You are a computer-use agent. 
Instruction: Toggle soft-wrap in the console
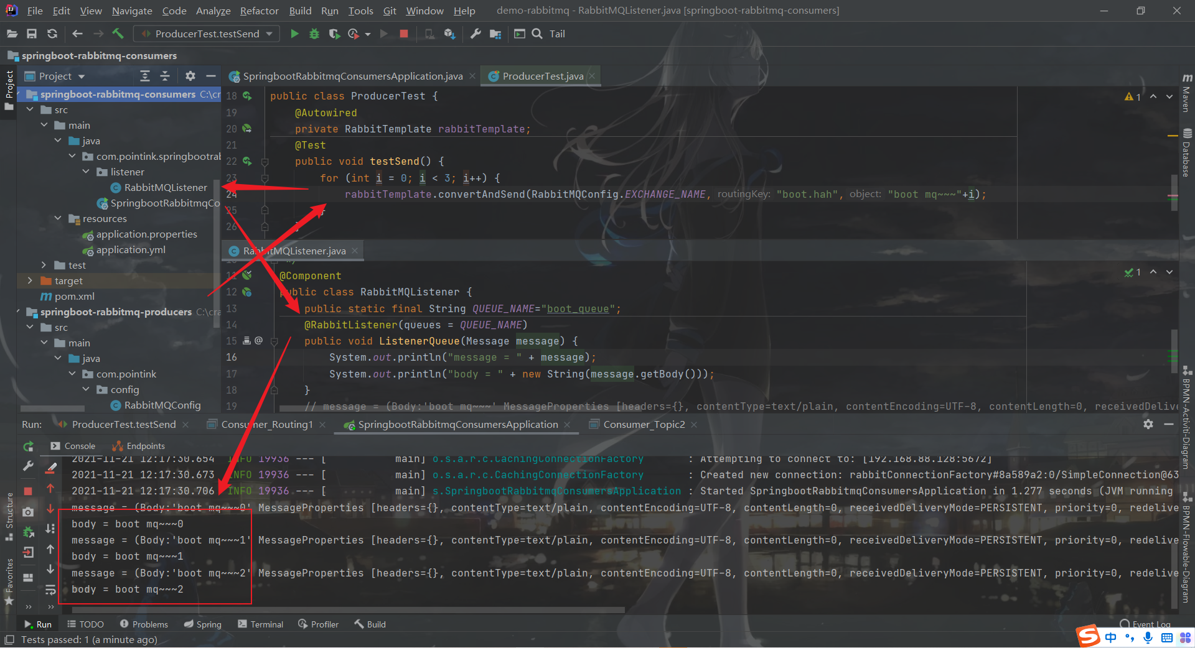[51, 590]
